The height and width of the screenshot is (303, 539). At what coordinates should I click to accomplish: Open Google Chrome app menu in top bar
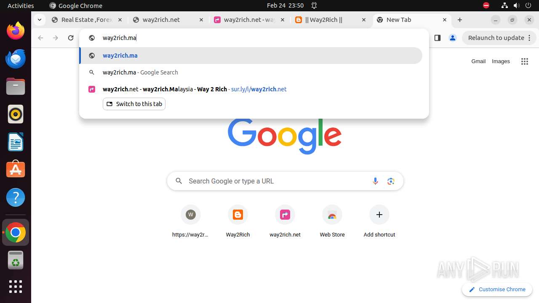pyautogui.click(x=76, y=5)
